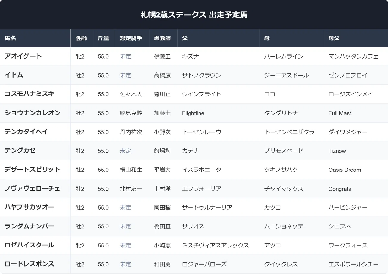Click broodmare sire Oasis Dream

pos(345,170)
